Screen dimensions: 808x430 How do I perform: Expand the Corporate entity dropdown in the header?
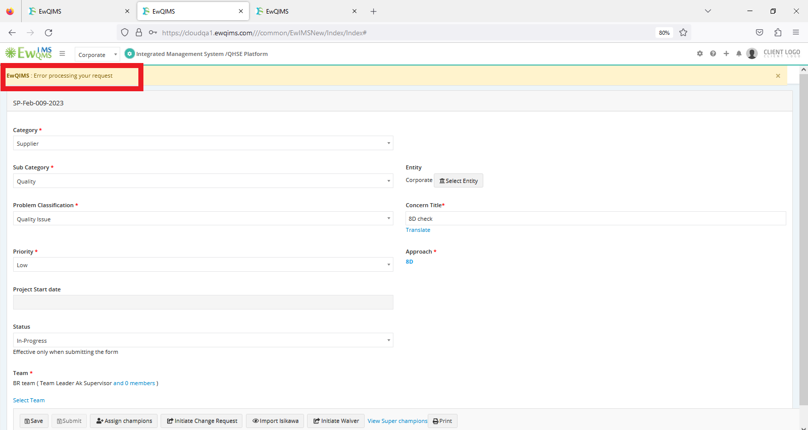tap(97, 54)
